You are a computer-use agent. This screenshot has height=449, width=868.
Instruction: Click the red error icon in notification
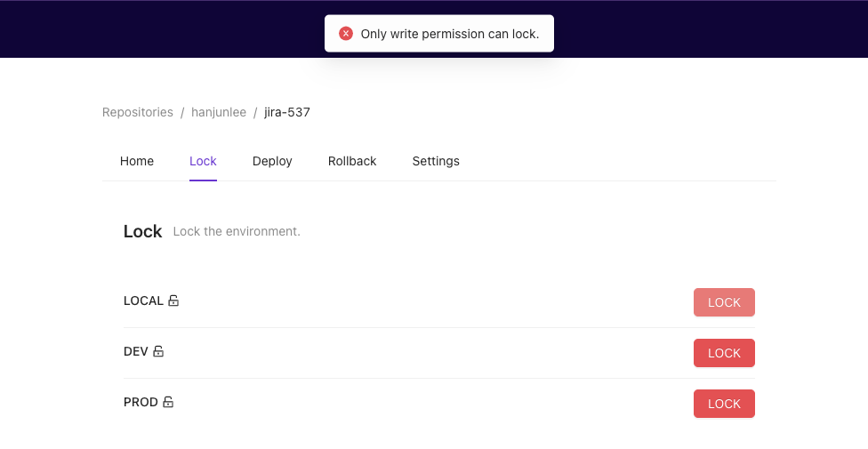pyautogui.click(x=346, y=34)
